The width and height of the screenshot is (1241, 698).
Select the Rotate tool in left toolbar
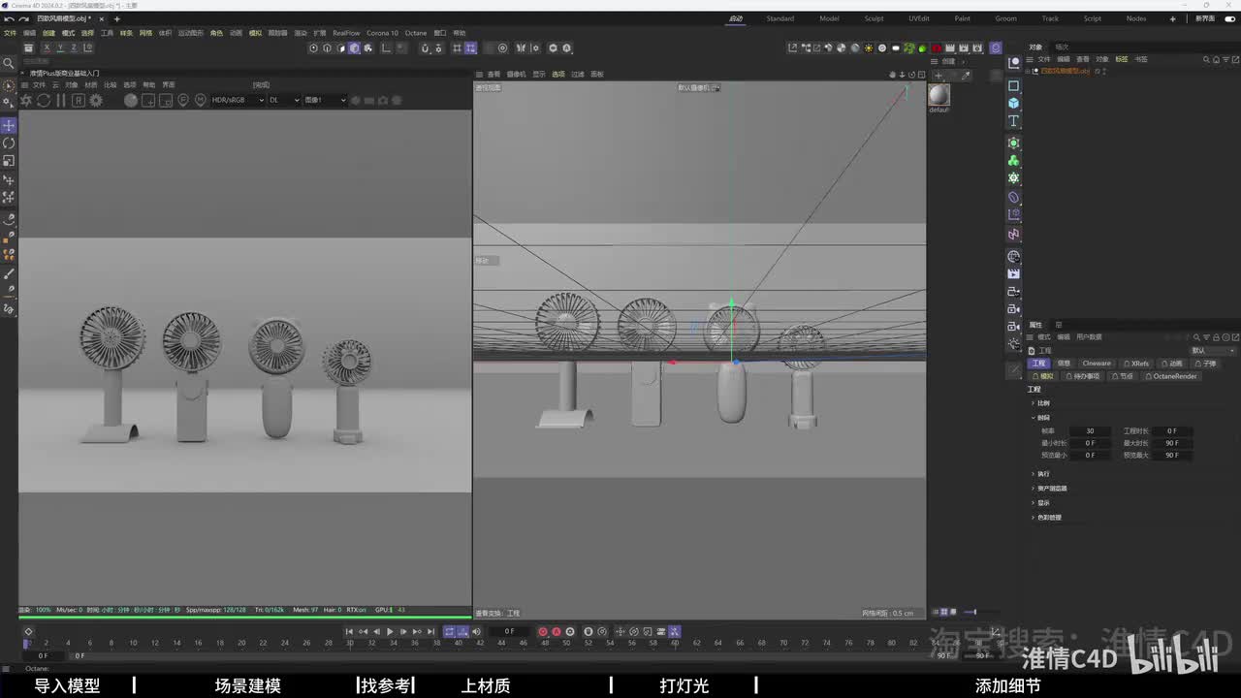(x=9, y=143)
